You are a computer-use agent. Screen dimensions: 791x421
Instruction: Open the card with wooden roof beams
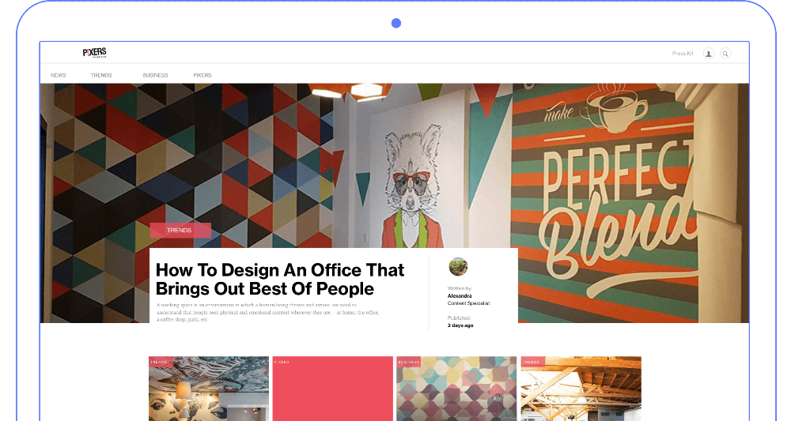[x=581, y=389]
